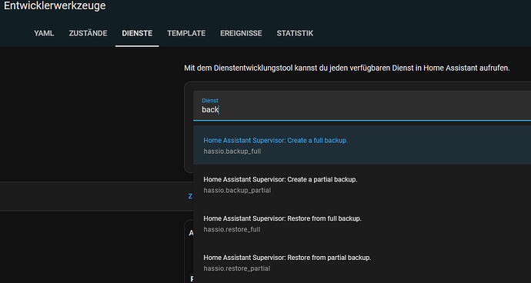The width and height of the screenshot is (531, 283).
Task: Click the small blue "Dienst" field label
Action: point(210,101)
